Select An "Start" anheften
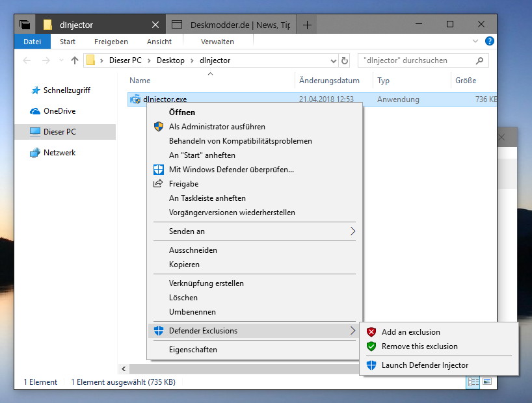 pos(254,155)
